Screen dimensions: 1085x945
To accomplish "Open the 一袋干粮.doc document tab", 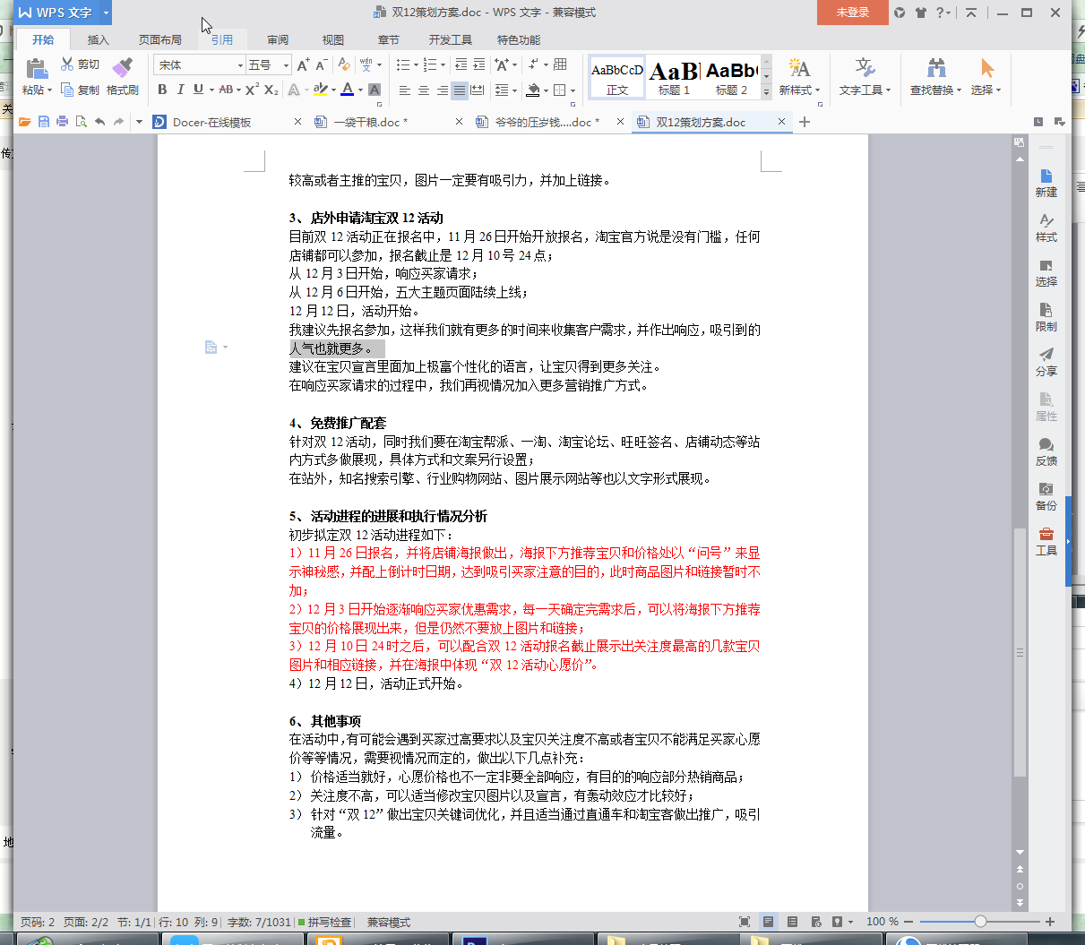I will (x=371, y=122).
